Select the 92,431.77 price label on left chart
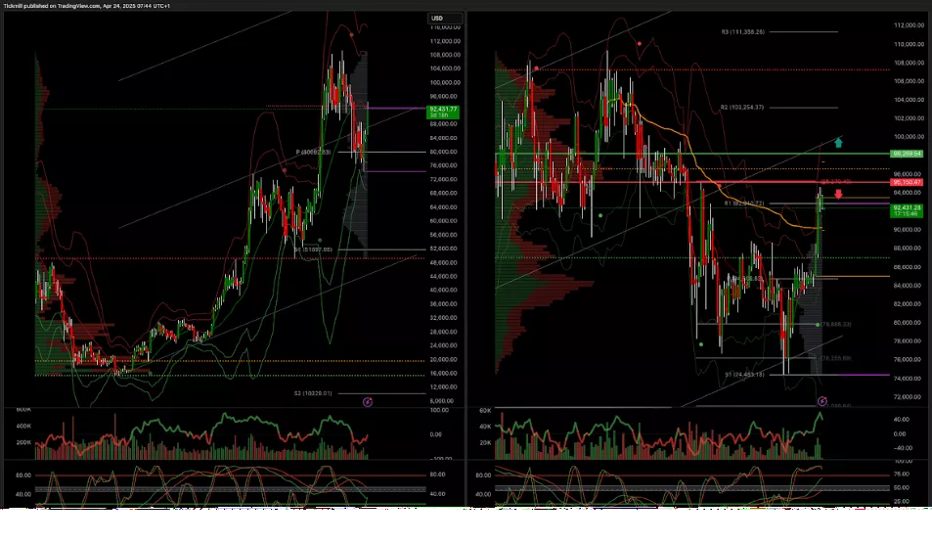The width and height of the screenshot is (932, 543). (443, 112)
